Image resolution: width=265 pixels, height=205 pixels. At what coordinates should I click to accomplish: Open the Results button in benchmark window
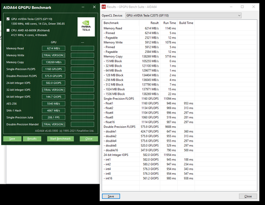pos(32,139)
